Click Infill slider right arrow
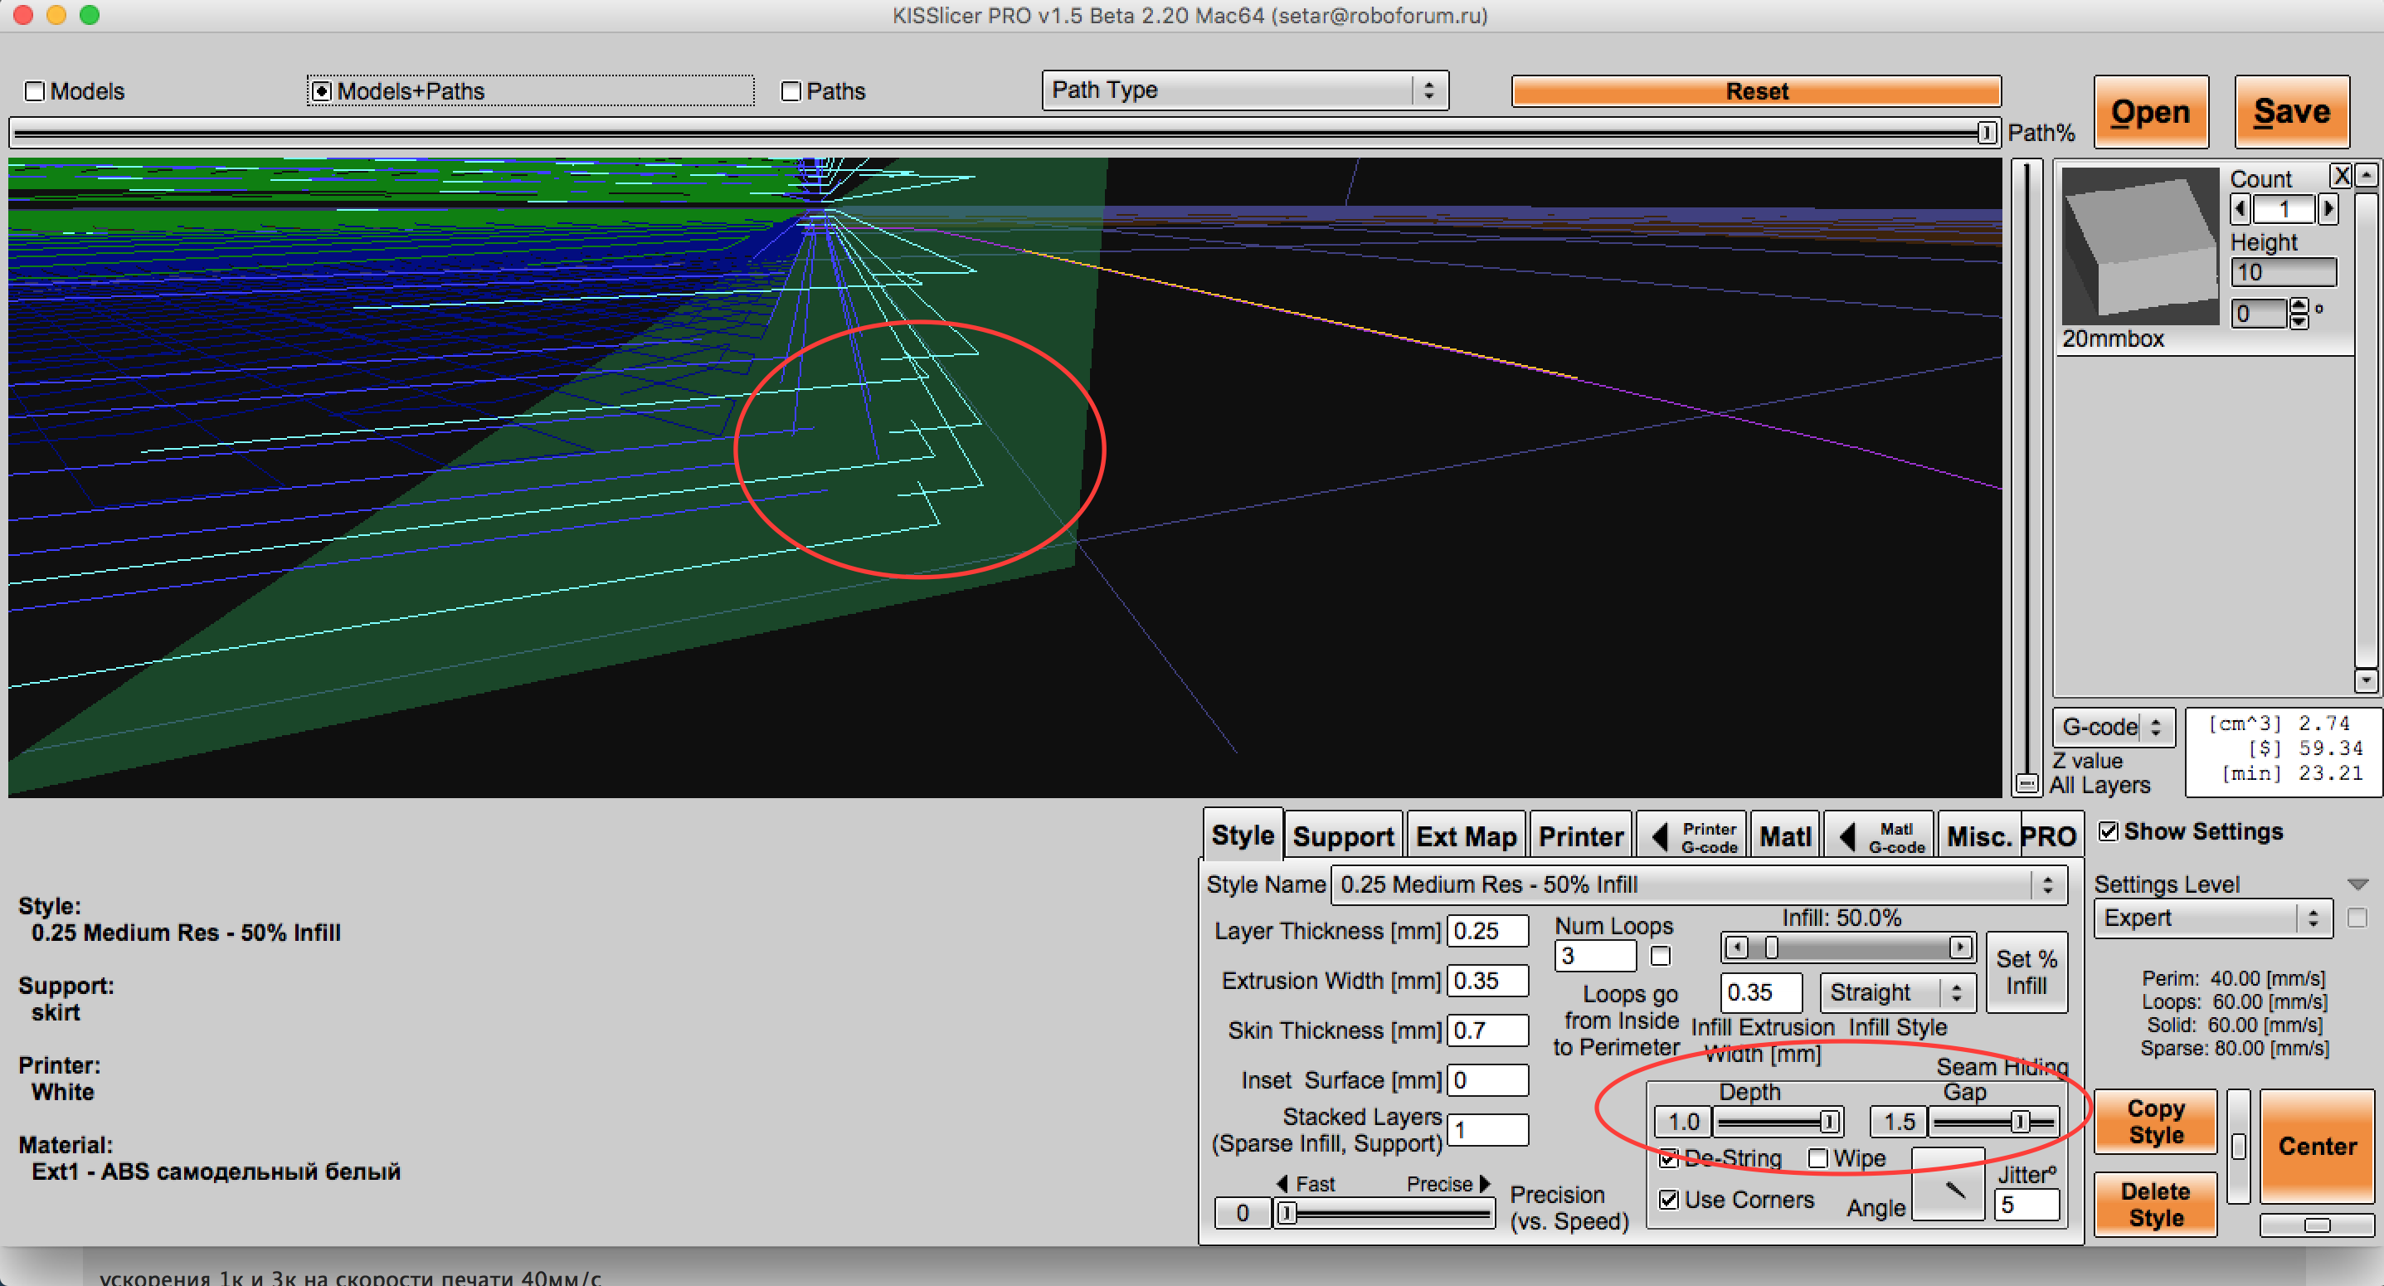Image resolution: width=2384 pixels, height=1286 pixels. [x=1959, y=947]
